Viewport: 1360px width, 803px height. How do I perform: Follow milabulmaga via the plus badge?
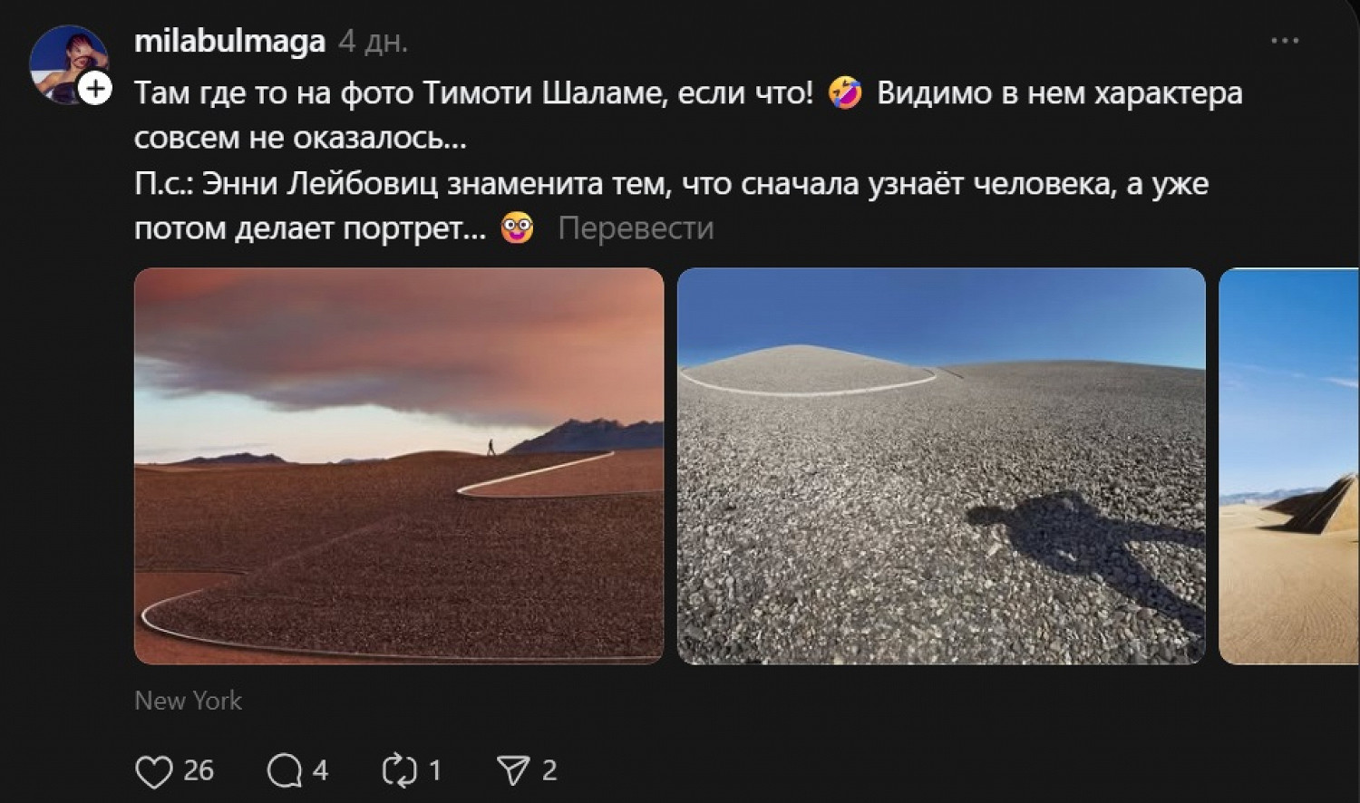tap(95, 89)
